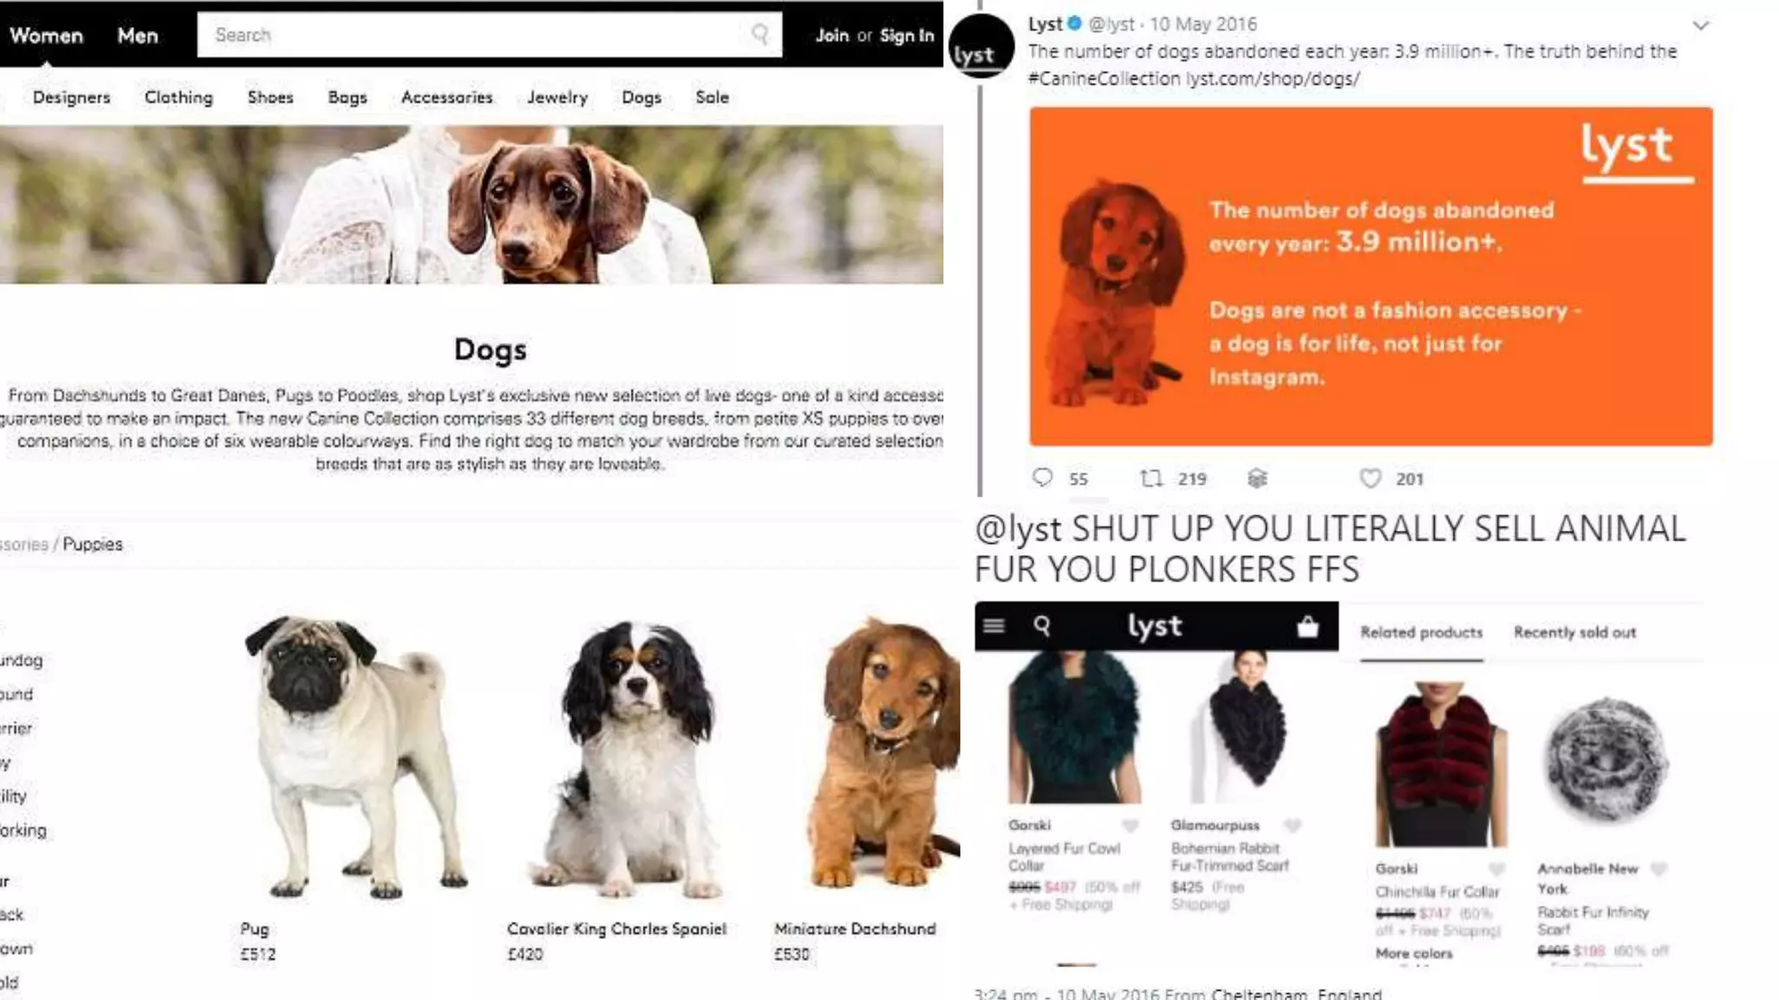Open the reply icon under Lyst tweet
Screen dimensions: 1779x1000
point(1042,477)
